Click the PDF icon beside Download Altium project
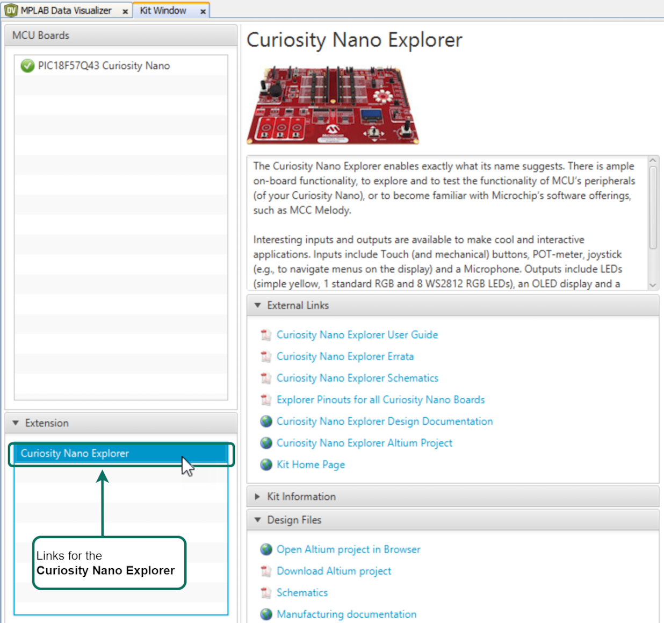Image resolution: width=664 pixels, height=623 pixels. (x=266, y=571)
